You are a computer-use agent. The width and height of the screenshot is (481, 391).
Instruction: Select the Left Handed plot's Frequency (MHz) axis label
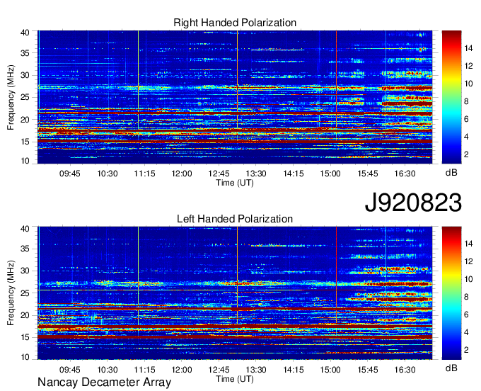[x=11, y=293]
